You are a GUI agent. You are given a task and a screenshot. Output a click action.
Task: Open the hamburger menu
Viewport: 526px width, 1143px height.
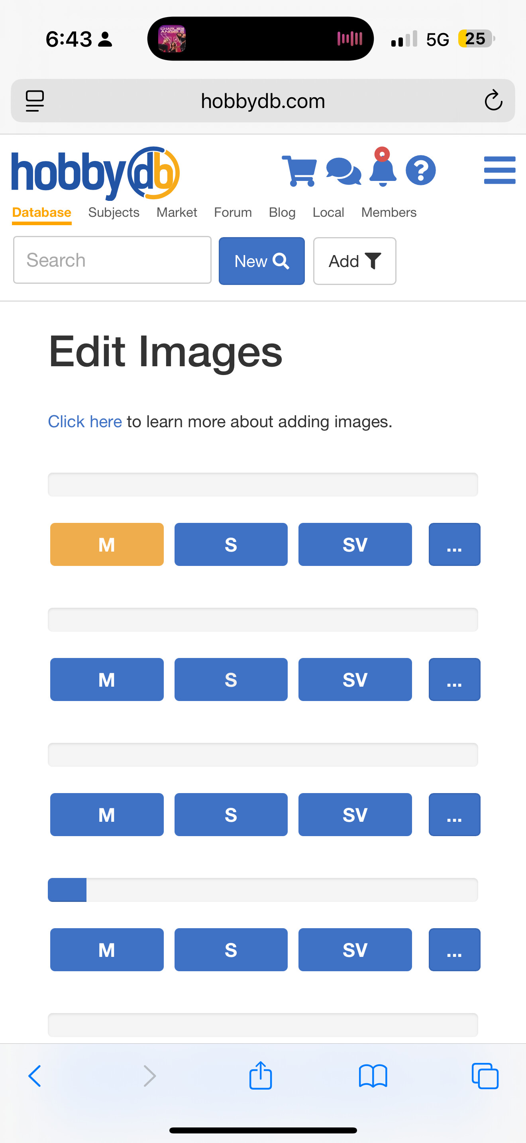click(x=499, y=170)
